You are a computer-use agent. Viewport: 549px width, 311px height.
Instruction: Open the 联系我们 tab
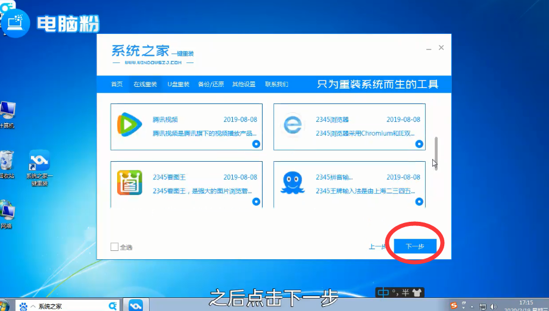tap(277, 84)
